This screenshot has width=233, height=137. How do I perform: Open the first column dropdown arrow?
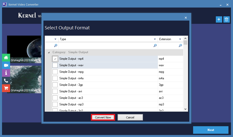(56, 39)
